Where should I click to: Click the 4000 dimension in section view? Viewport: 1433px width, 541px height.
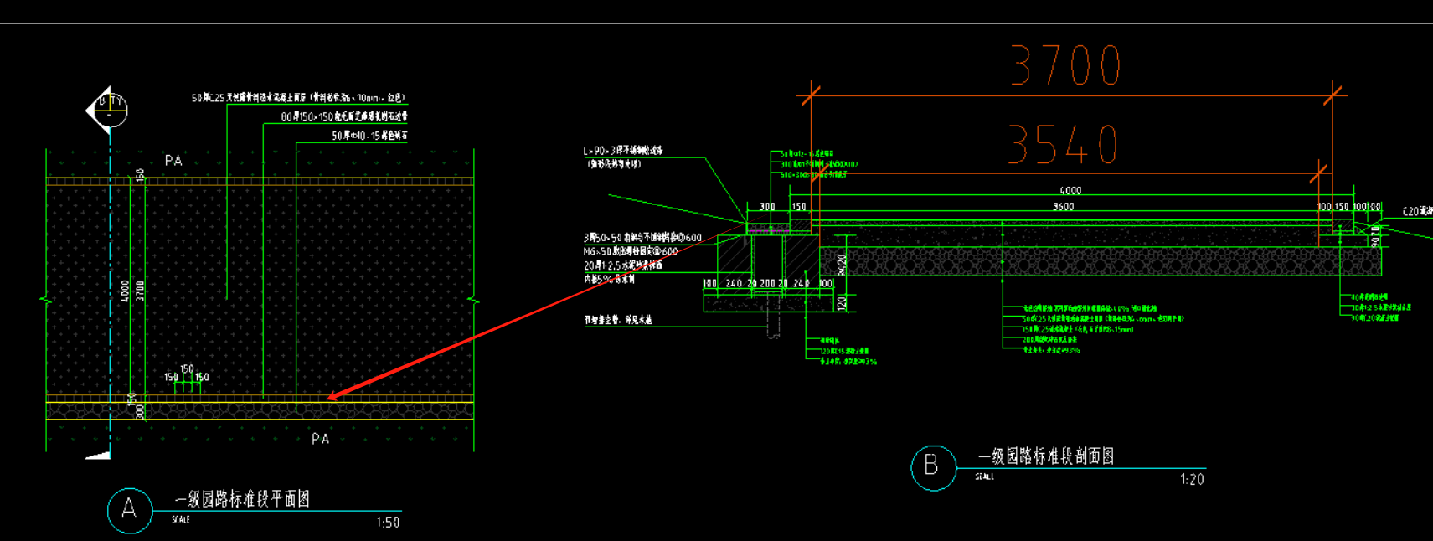tap(1070, 190)
